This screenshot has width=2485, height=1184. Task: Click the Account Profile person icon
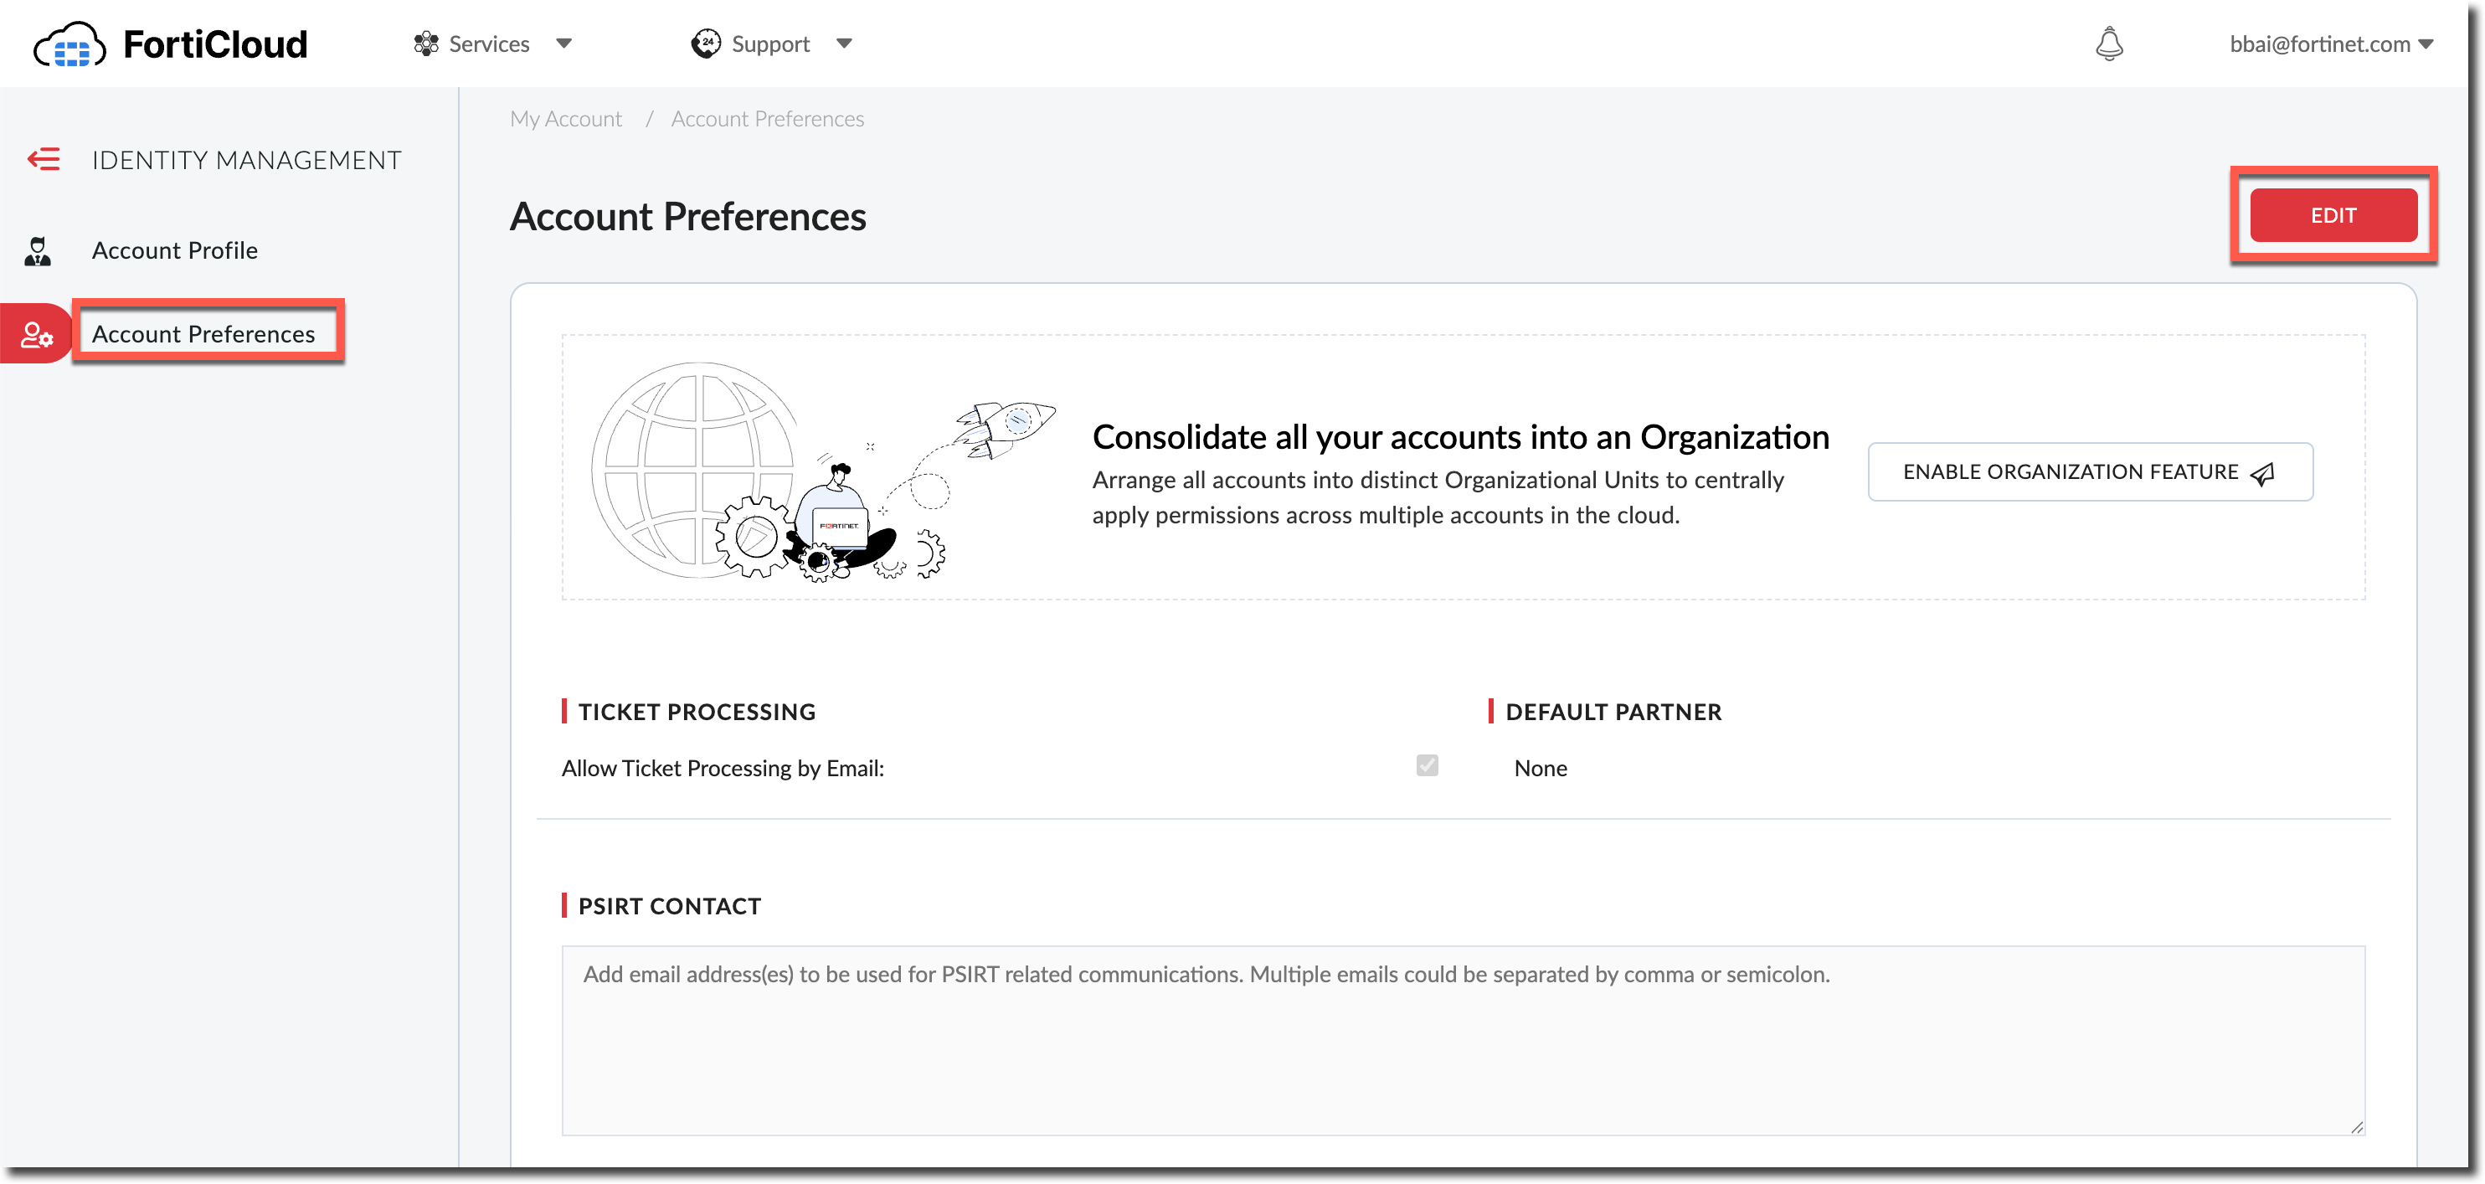[38, 251]
